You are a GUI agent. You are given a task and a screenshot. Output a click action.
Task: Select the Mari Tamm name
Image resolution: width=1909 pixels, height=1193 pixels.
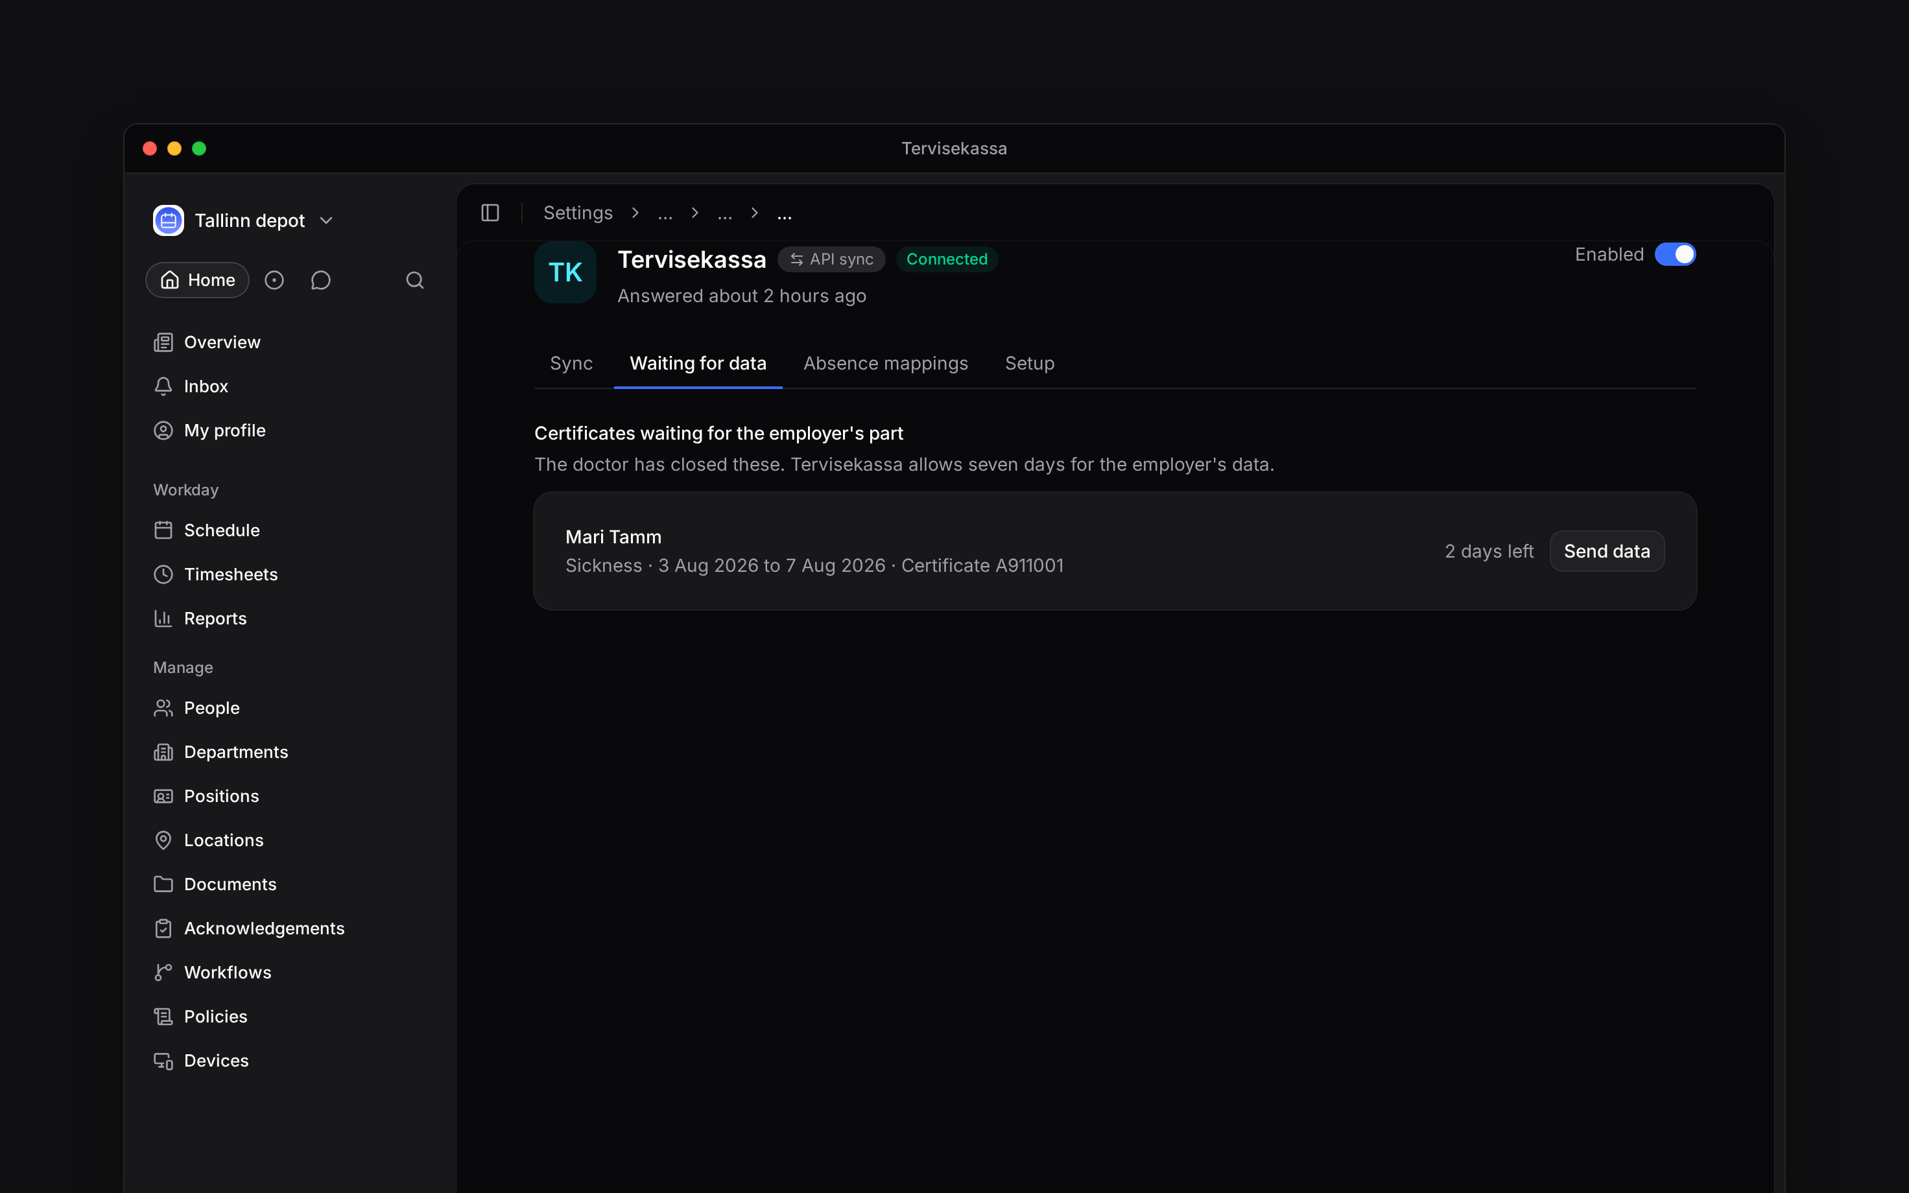click(x=613, y=537)
